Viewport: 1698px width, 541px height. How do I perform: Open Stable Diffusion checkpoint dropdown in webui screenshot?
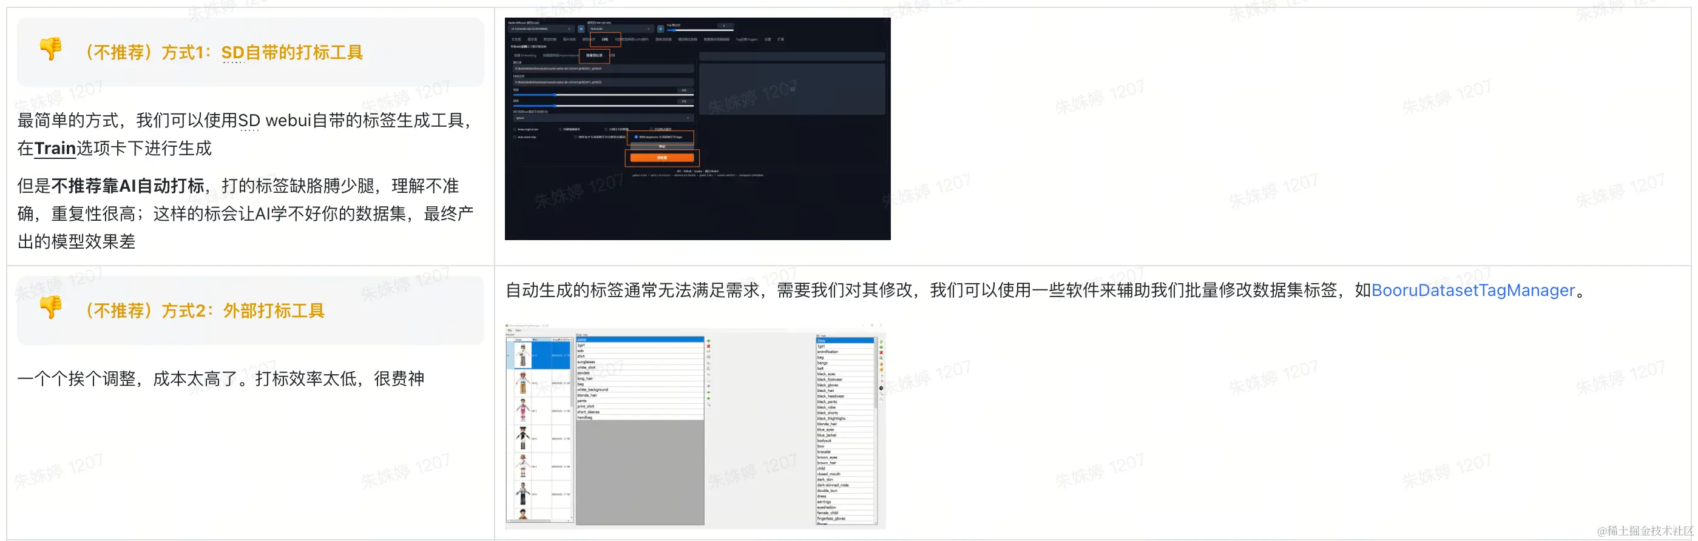[541, 29]
